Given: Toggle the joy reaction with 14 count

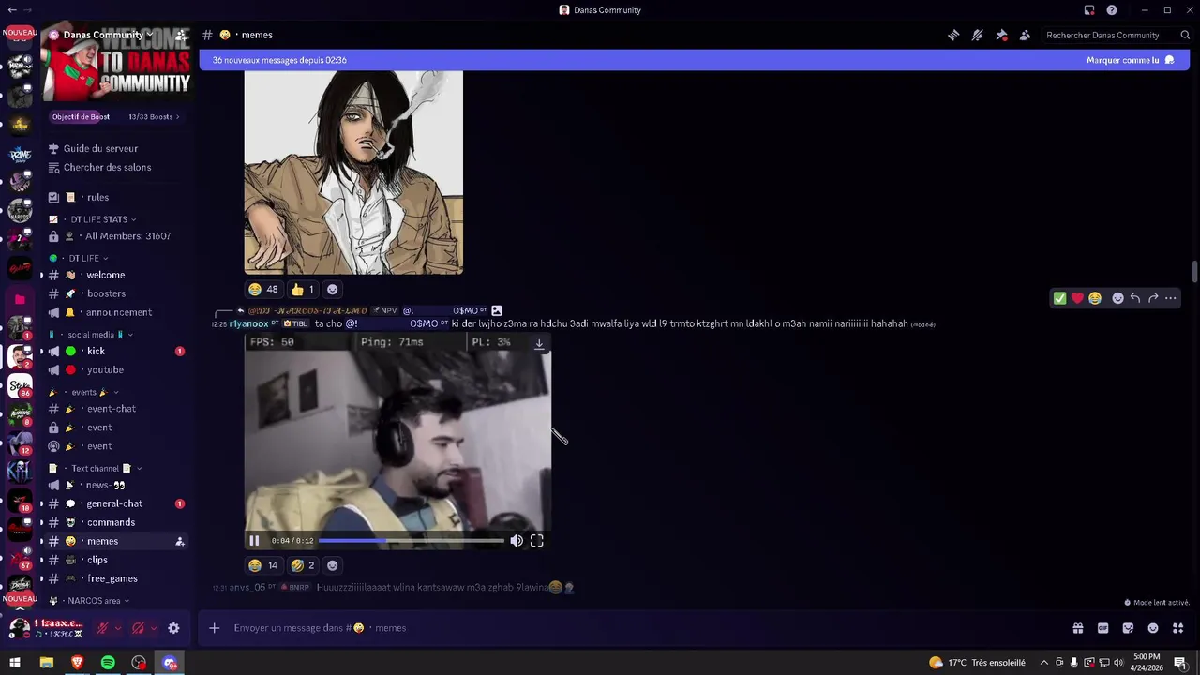Looking at the screenshot, I should (x=263, y=565).
